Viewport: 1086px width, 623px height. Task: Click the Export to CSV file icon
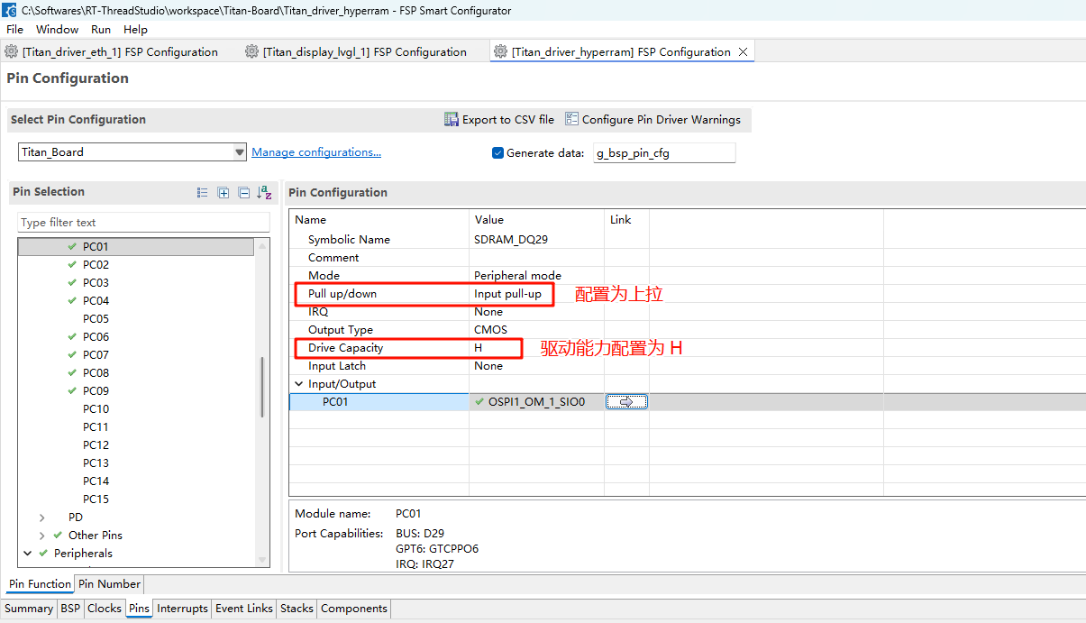pos(452,119)
